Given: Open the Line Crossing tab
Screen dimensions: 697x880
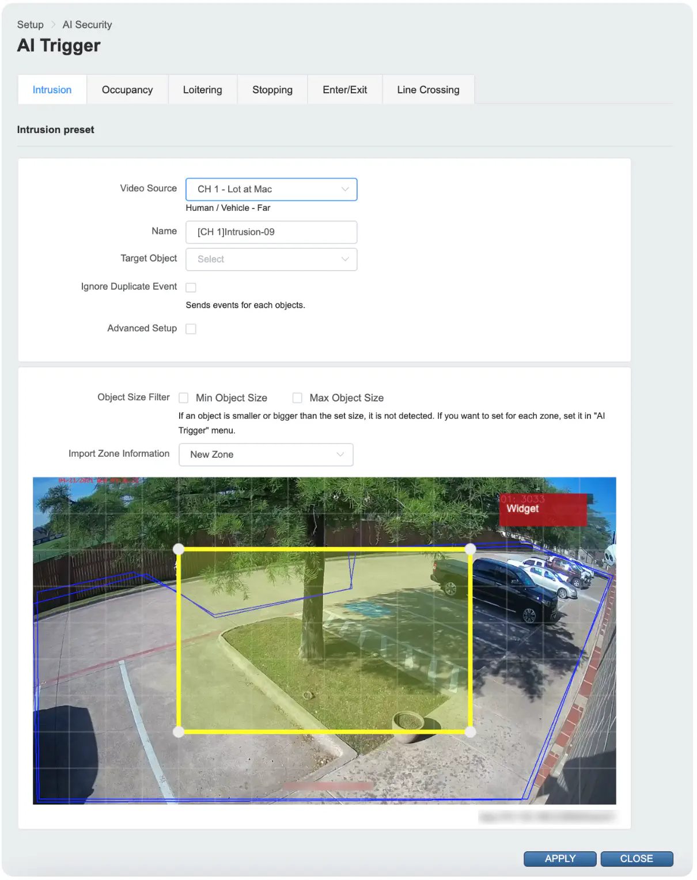Looking at the screenshot, I should pos(428,90).
